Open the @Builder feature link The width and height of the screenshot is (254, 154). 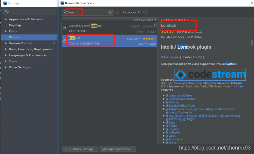[171, 126]
